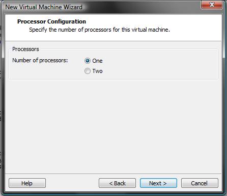Open the Help button
This screenshot has width=227, height=196.
(x=27, y=183)
